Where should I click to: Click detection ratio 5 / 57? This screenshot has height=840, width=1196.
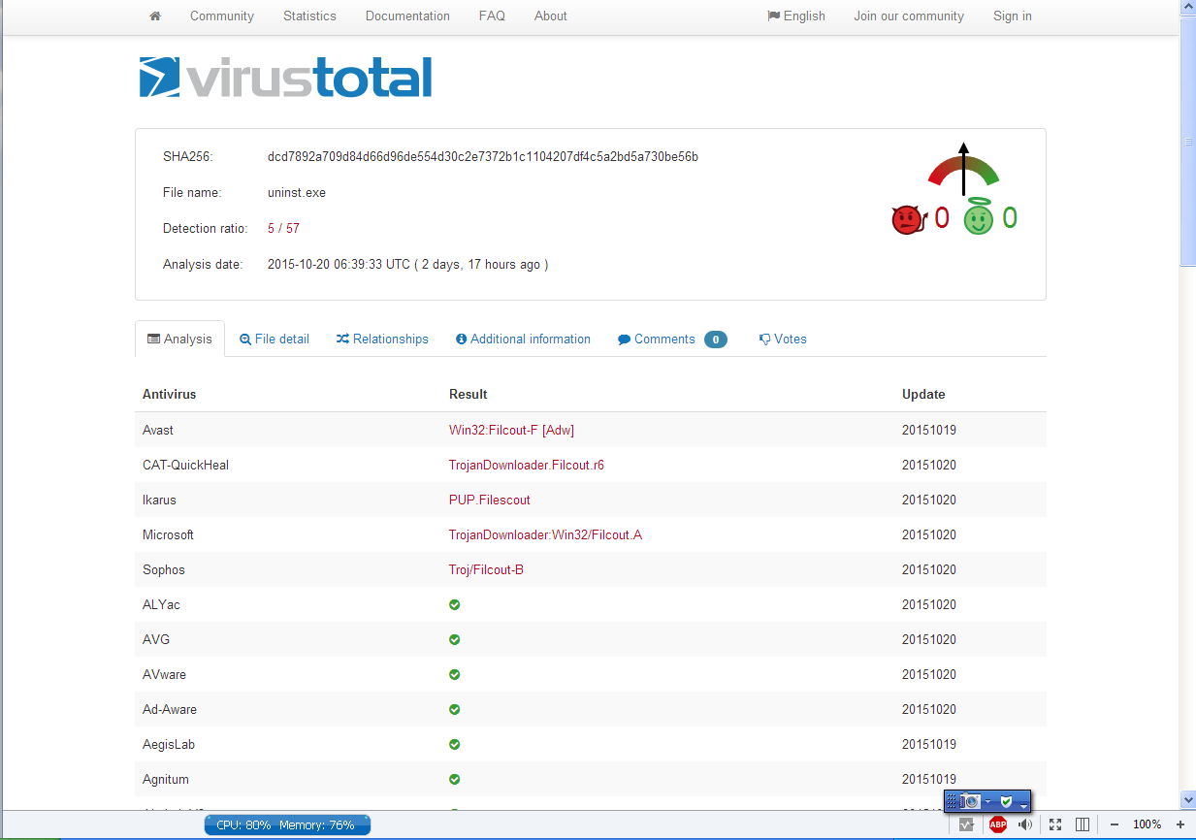point(283,228)
